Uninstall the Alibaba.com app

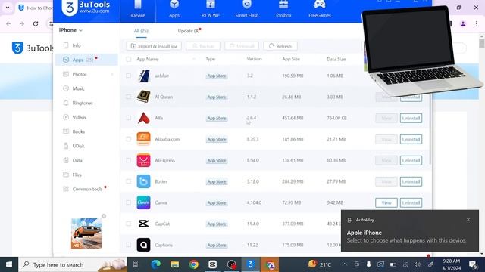411,139
